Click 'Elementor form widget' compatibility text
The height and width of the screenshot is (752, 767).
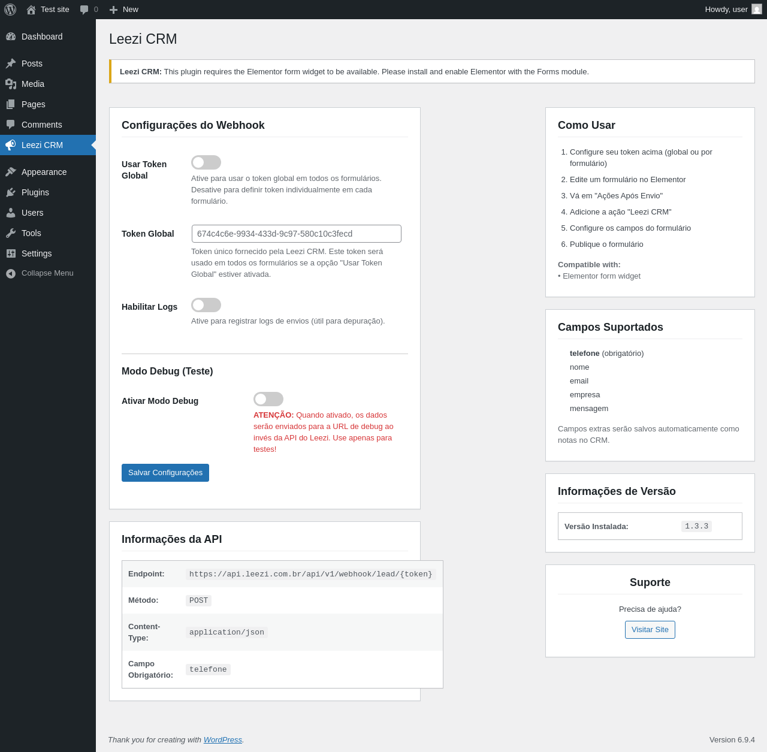[x=602, y=276]
